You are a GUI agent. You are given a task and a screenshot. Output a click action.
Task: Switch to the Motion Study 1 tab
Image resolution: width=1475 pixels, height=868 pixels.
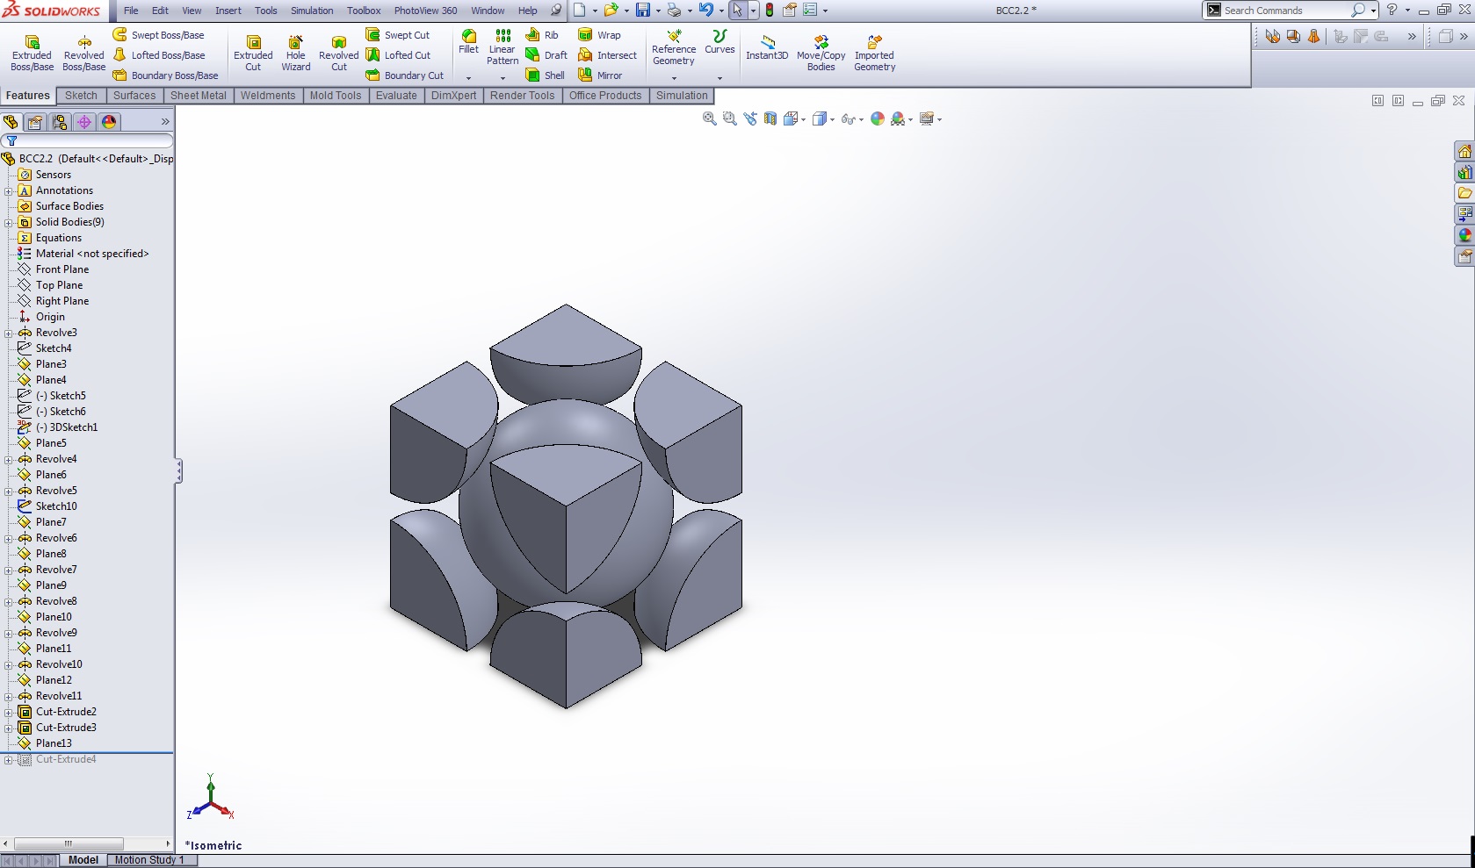pyautogui.click(x=151, y=861)
